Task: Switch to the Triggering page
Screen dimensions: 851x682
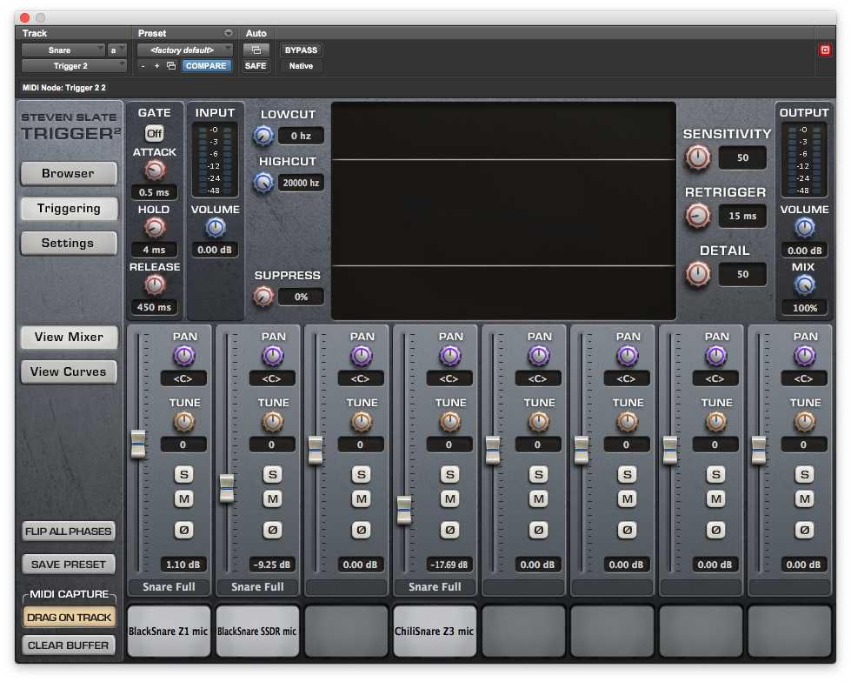Action: tap(69, 209)
